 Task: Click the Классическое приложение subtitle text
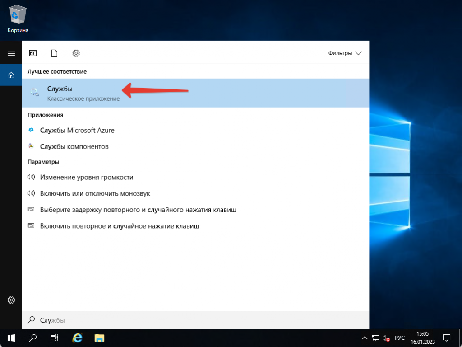83,99
